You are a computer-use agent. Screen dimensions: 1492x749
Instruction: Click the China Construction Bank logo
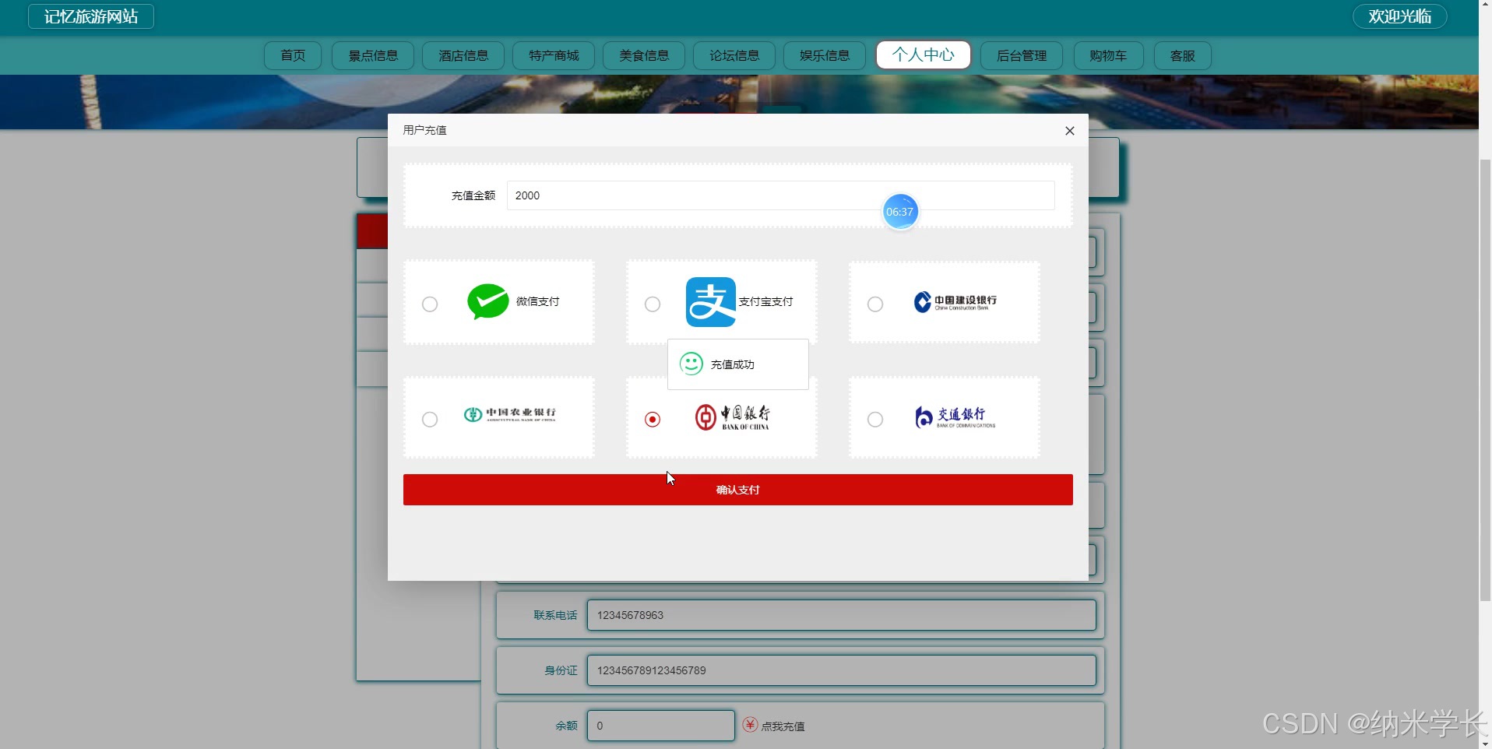pos(955,302)
